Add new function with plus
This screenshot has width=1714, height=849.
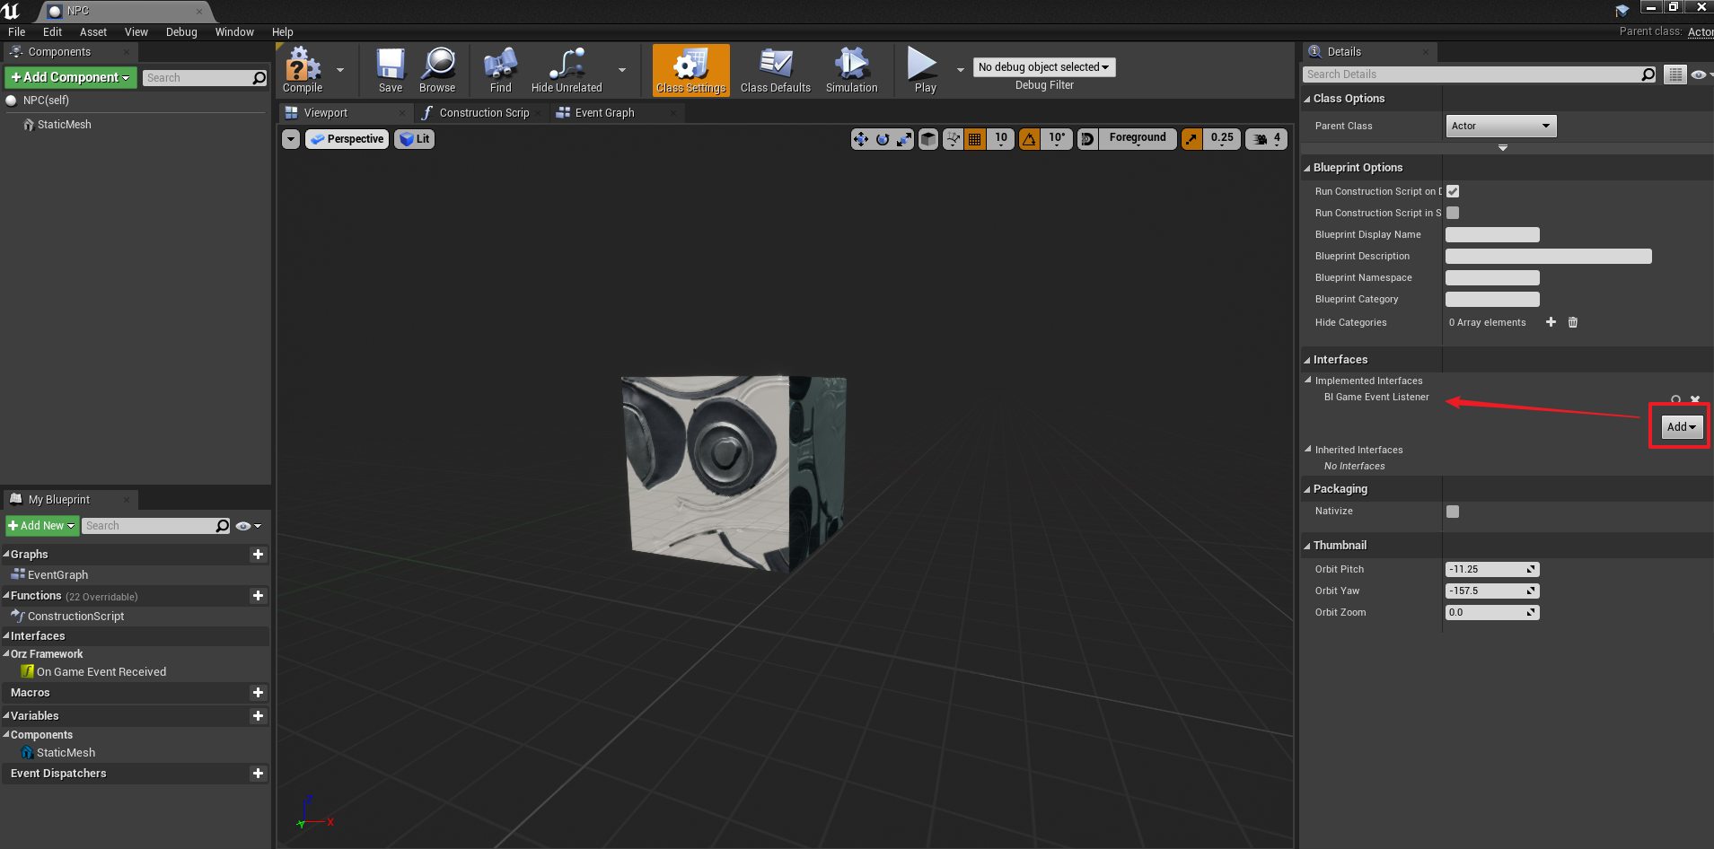point(258,596)
